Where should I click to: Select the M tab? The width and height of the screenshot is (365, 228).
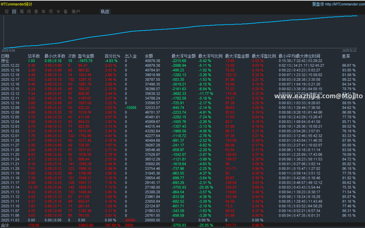[58, 11]
